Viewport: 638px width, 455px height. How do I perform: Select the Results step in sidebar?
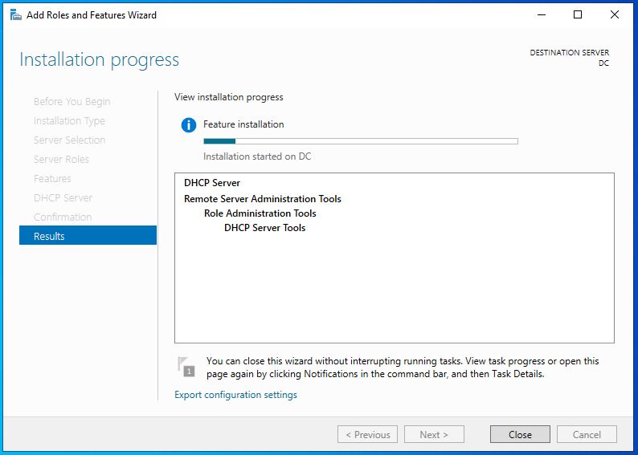click(x=88, y=236)
